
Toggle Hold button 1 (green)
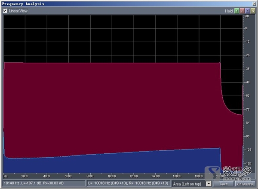(x=236, y=11)
